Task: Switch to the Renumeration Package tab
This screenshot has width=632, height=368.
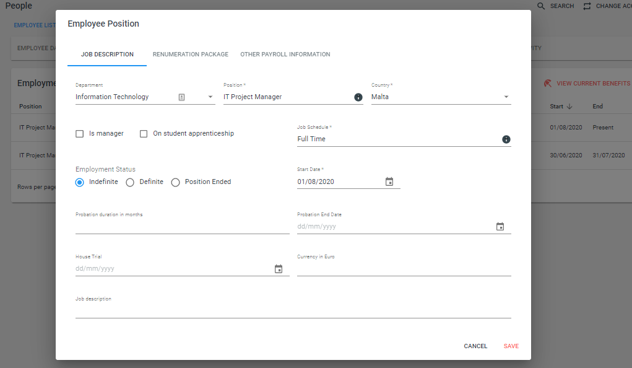Action: pos(190,54)
